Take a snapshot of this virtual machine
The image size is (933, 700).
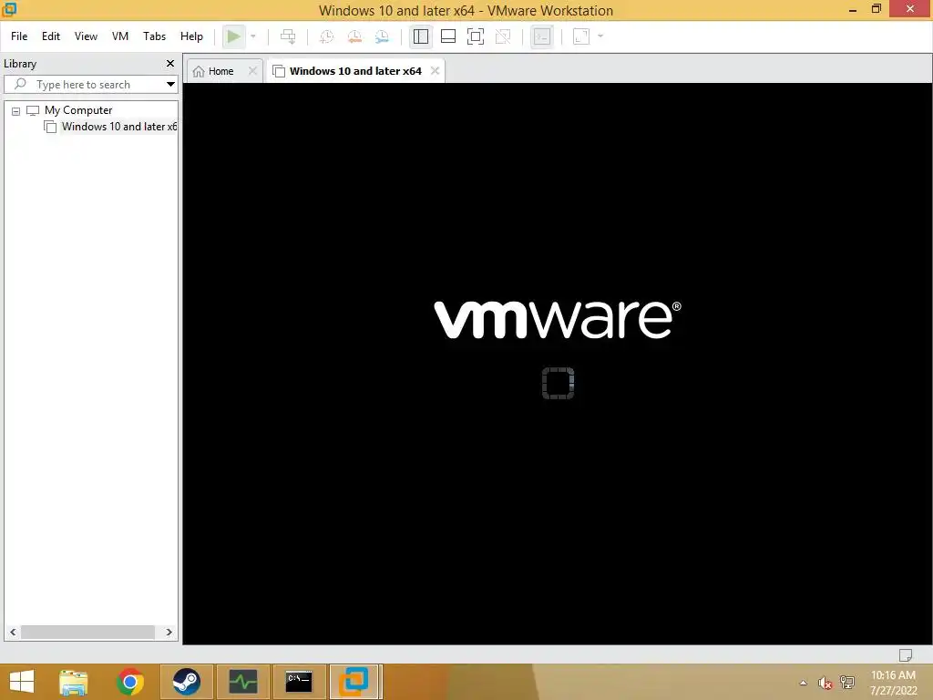(x=327, y=36)
